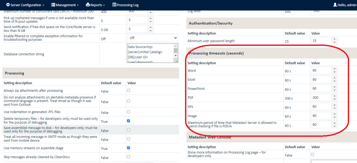Uncheck Delete temporary files option

pyautogui.click(x=129, y=121)
